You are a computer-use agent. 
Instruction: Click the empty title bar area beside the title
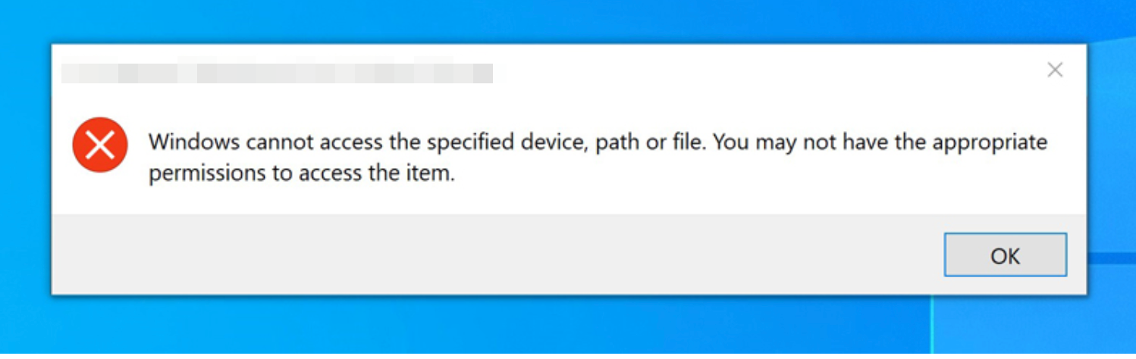[x=758, y=72]
